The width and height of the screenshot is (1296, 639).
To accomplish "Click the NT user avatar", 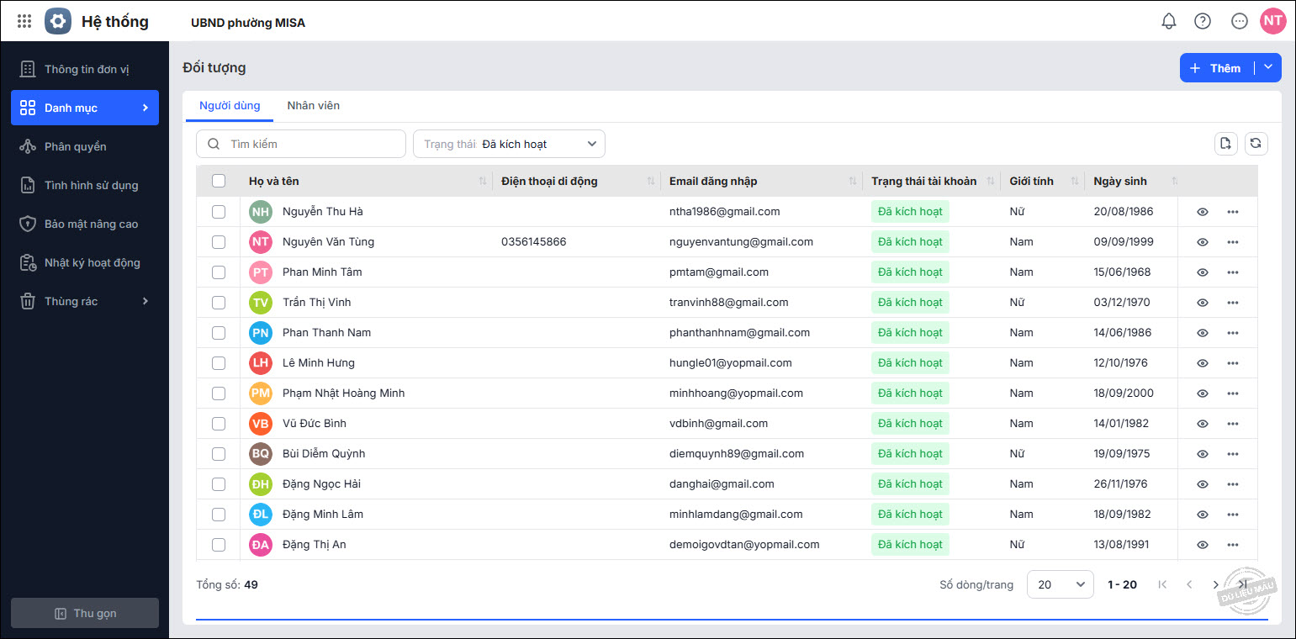I will [1272, 22].
